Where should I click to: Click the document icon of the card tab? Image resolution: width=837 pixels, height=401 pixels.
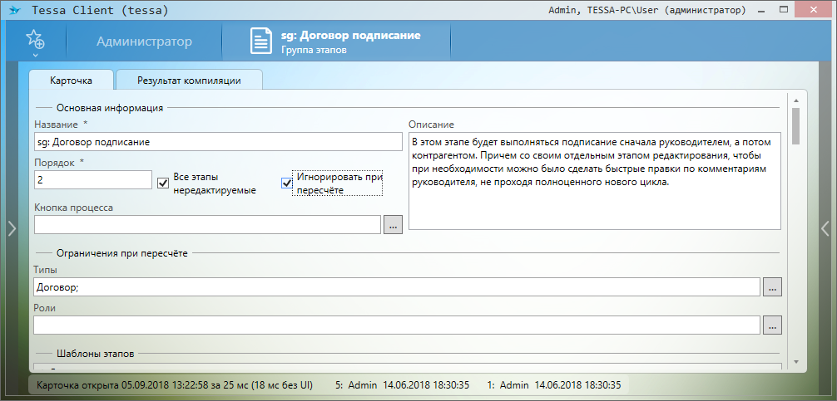(x=262, y=42)
